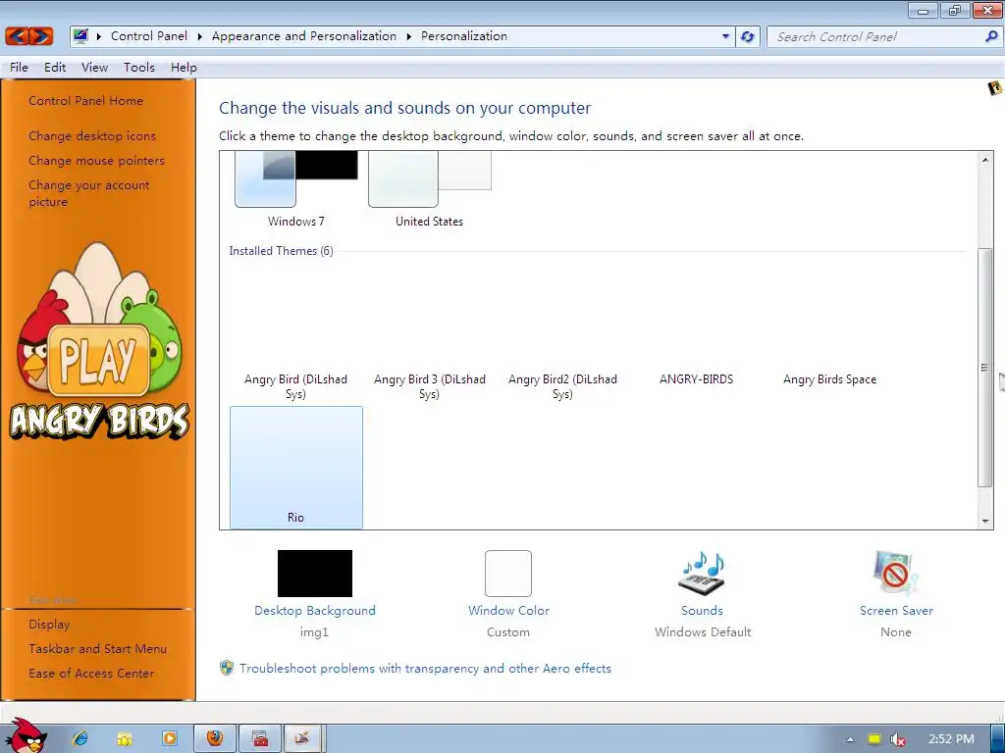The height and width of the screenshot is (753, 1005).
Task: Open Desktop Background black thumbnail
Action: coord(315,573)
